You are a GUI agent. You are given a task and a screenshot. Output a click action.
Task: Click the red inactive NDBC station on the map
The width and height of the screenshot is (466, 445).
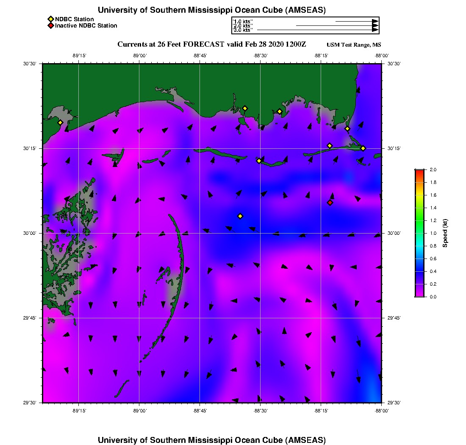[x=330, y=203]
